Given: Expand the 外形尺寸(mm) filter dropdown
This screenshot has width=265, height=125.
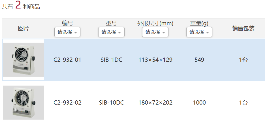Looking at the screenshot, I should click(155, 32).
